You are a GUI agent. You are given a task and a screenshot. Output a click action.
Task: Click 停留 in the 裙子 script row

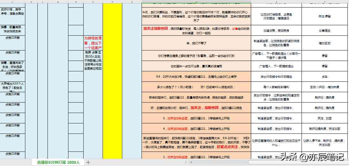point(325,56)
